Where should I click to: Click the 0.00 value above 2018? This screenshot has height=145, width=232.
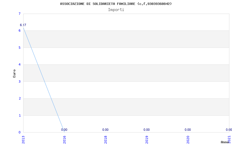click(105, 130)
